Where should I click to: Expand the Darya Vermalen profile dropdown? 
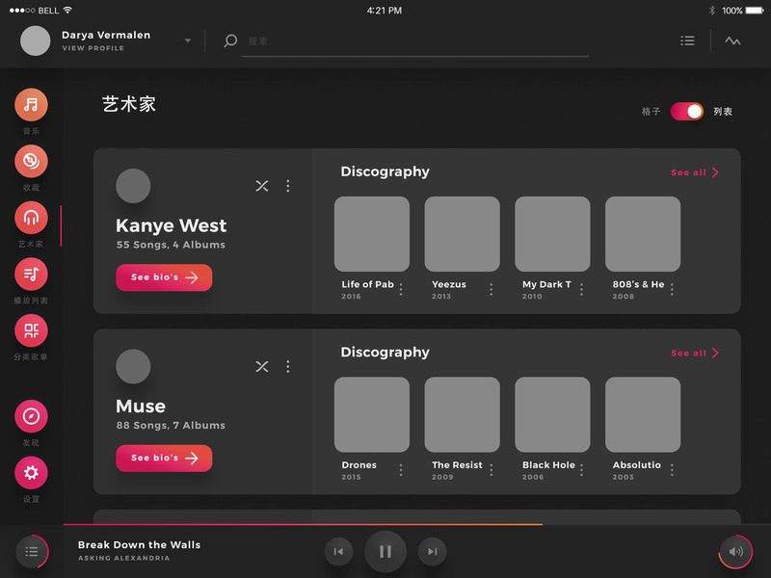click(x=188, y=40)
